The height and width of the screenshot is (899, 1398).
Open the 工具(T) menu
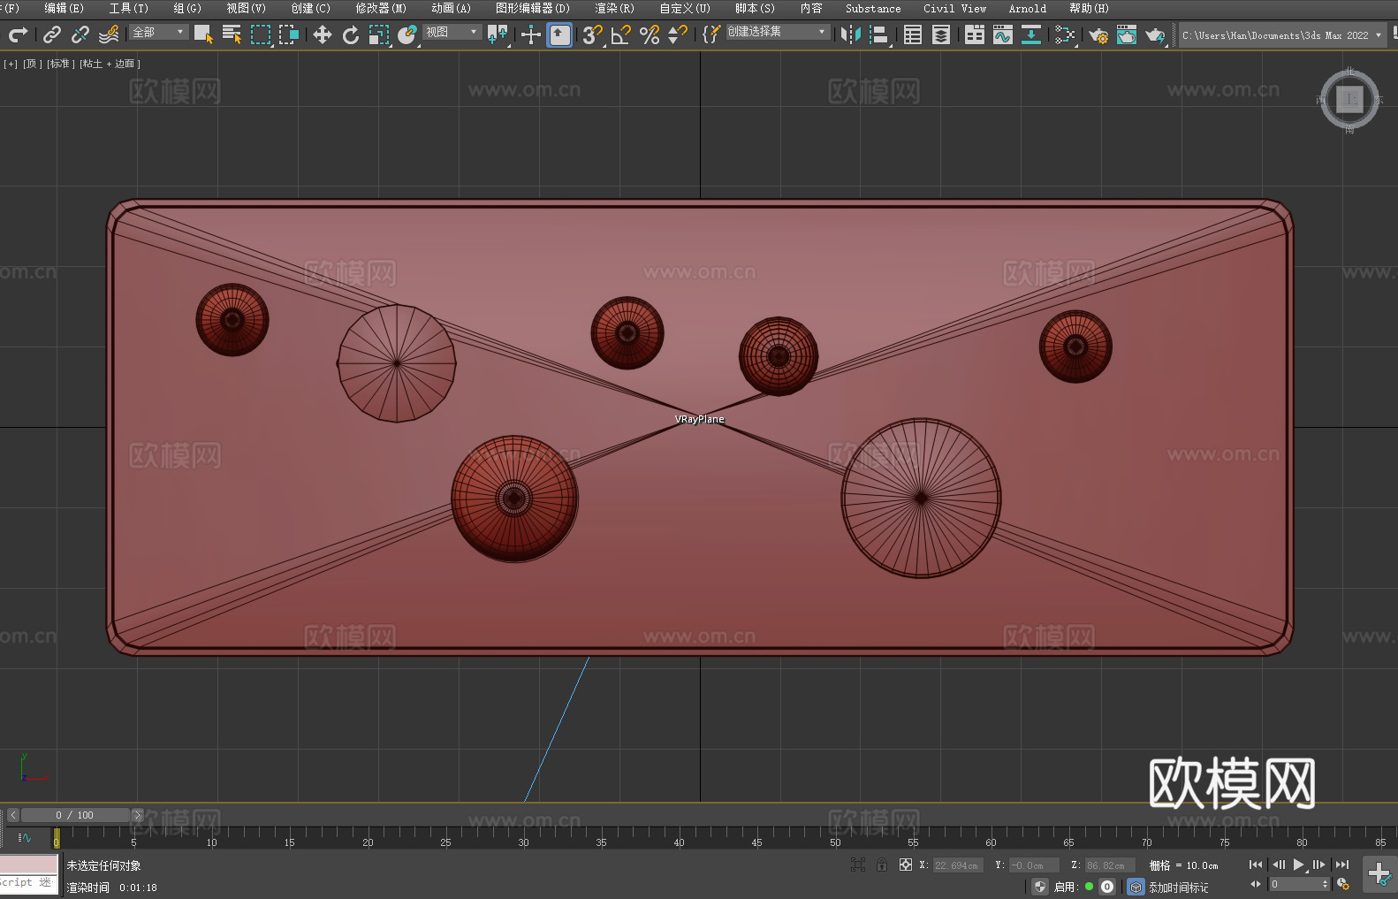[128, 8]
